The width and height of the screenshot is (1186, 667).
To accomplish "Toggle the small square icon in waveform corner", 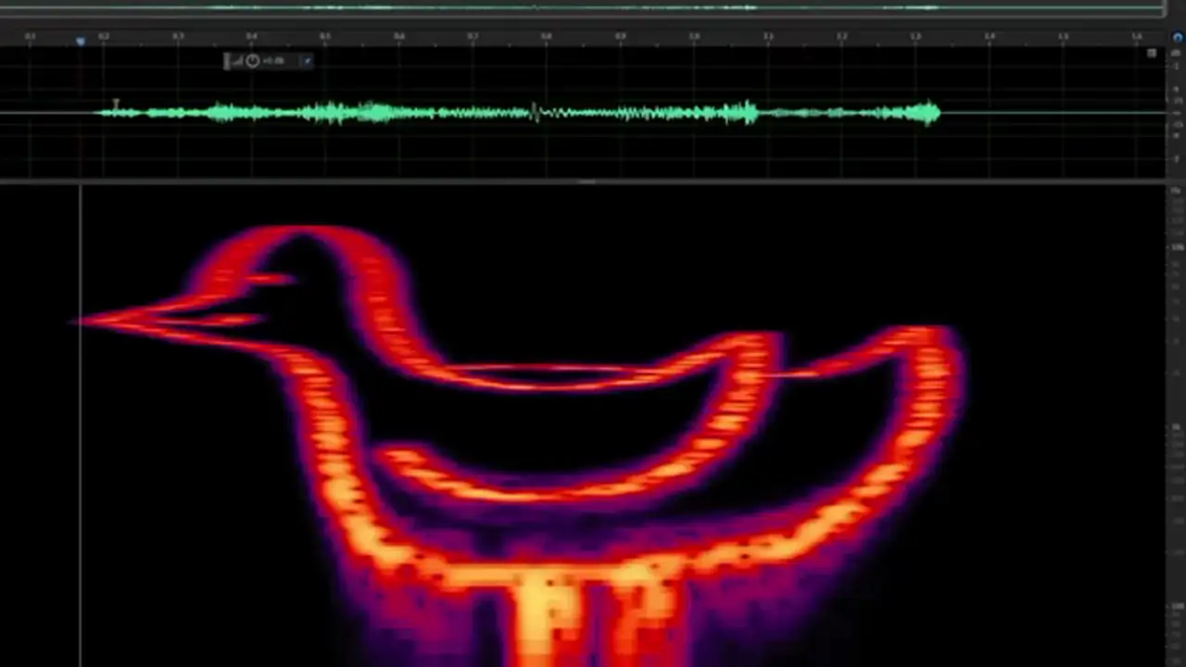I will [1152, 54].
